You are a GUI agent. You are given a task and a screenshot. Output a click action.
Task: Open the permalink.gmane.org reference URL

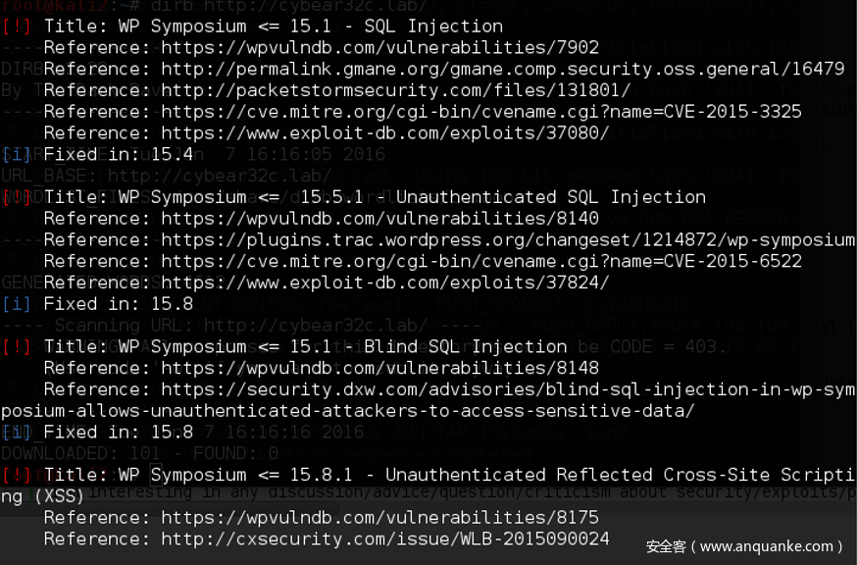502,69
